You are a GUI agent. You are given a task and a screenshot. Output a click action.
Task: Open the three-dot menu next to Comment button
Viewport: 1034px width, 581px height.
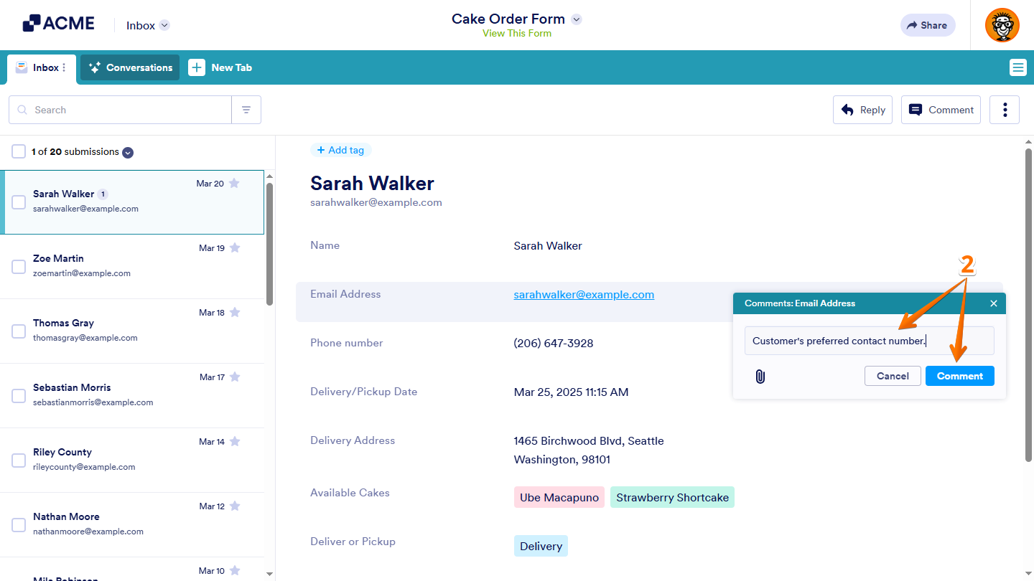pyautogui.click(x=1004, y=109)
